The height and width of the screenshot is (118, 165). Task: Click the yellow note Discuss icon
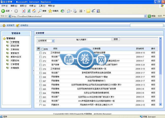pos(88,11)
